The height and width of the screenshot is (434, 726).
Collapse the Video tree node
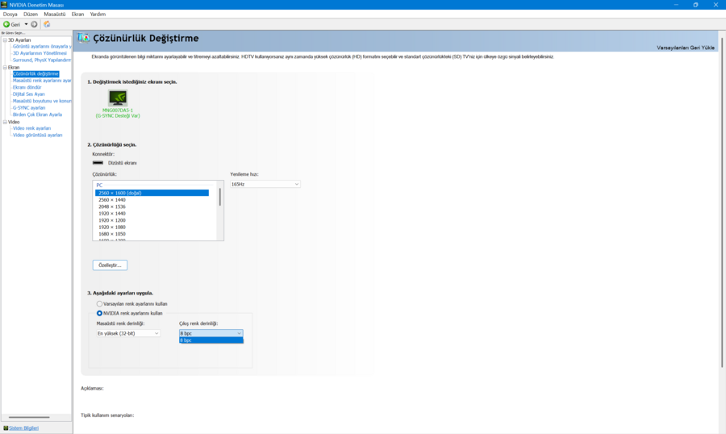pos(5,123)
